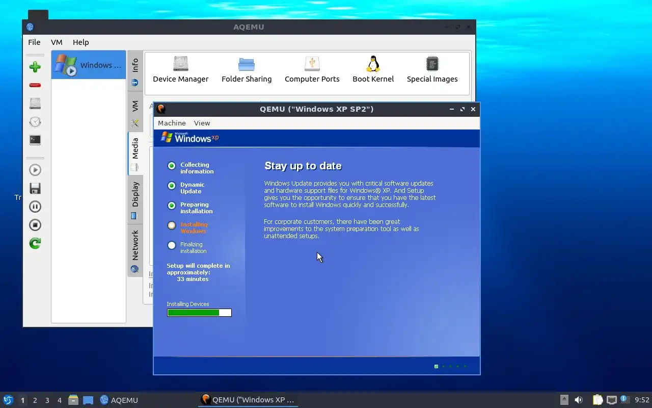Viewport: 652px width, 408px height.
Task: Click the network tray icon
Action: click(611, 400)
